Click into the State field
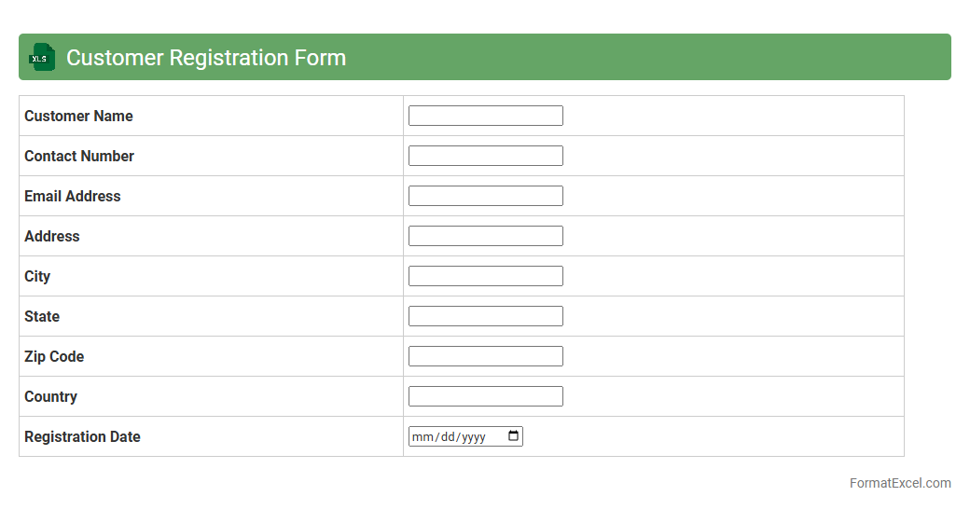The width and height of the screenshot is (970, 510). (x=485, y=316)
